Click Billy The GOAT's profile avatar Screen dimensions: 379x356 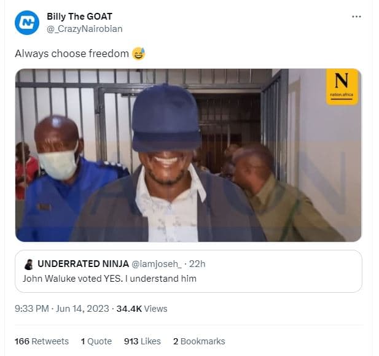27,23
